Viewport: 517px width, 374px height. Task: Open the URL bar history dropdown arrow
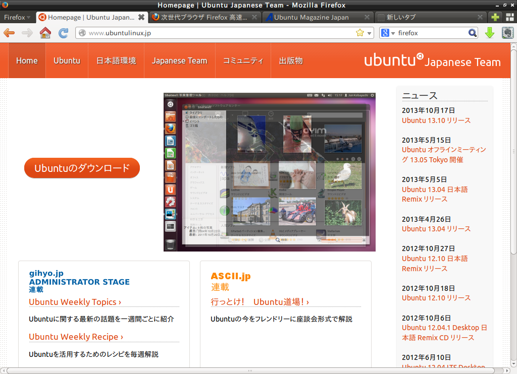(369, 33)
